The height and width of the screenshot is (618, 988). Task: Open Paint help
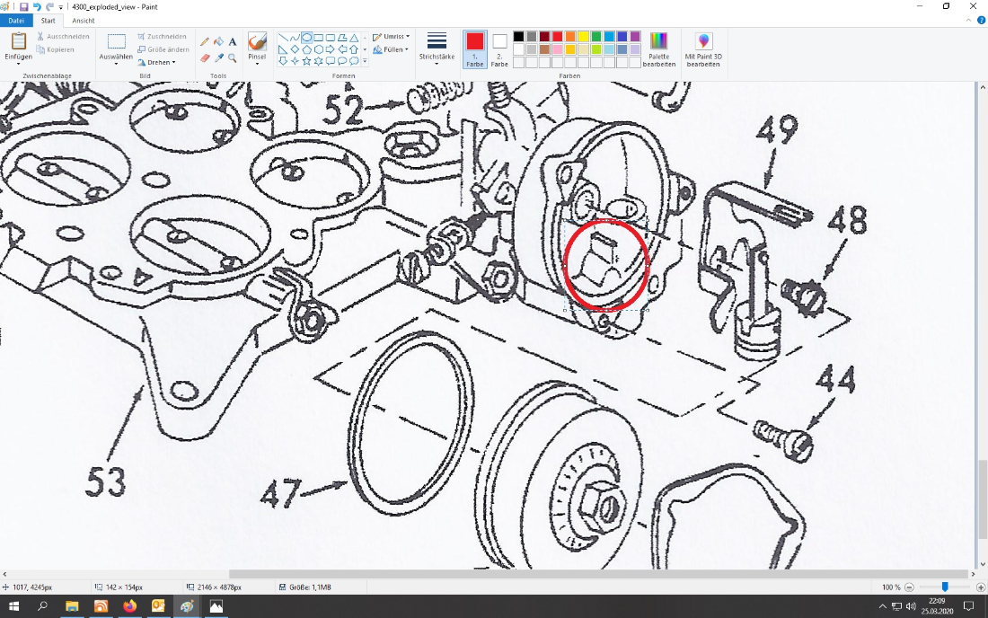coord(981,21)
